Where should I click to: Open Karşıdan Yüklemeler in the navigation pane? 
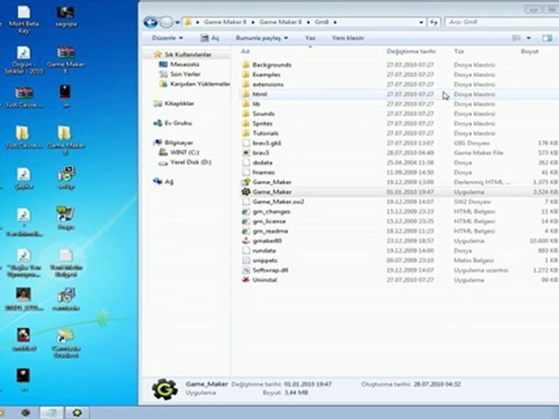coord(200,84)
